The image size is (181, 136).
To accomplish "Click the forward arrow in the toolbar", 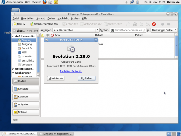I will [169, 24].
